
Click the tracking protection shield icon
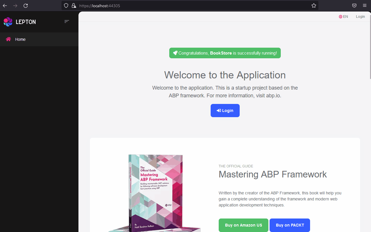[66, 5]
